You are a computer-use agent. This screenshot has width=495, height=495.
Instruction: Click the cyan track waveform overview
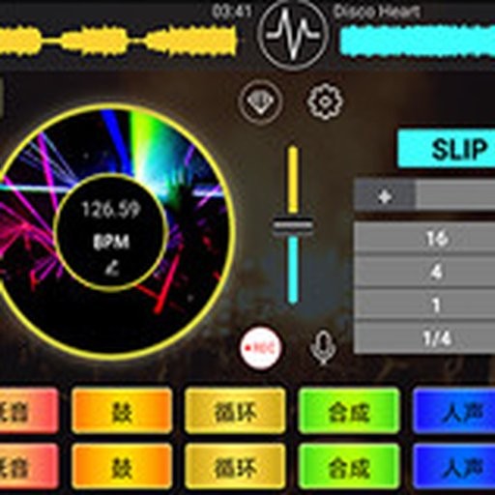418,43
